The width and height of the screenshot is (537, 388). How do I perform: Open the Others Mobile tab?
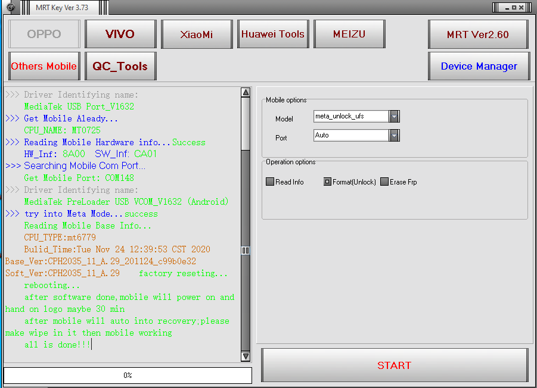tap(44, 66)
